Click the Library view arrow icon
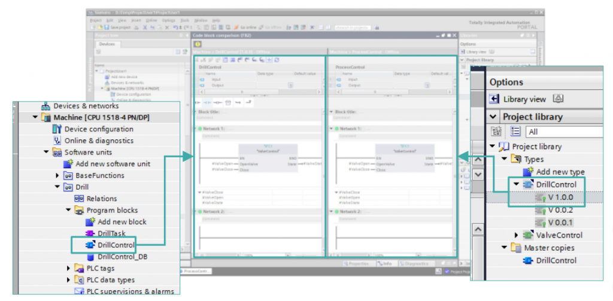This screenshot has width=613, height=301. [494, 99]
